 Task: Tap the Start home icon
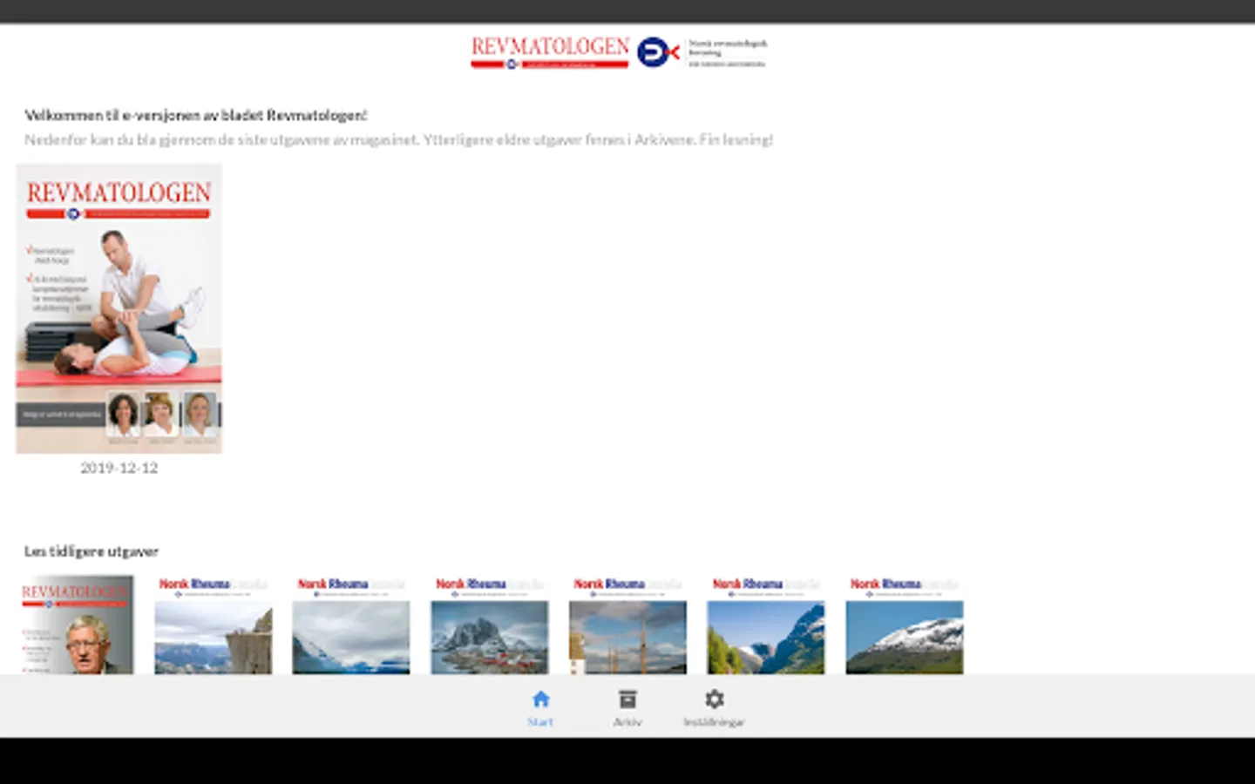point(540,700)
